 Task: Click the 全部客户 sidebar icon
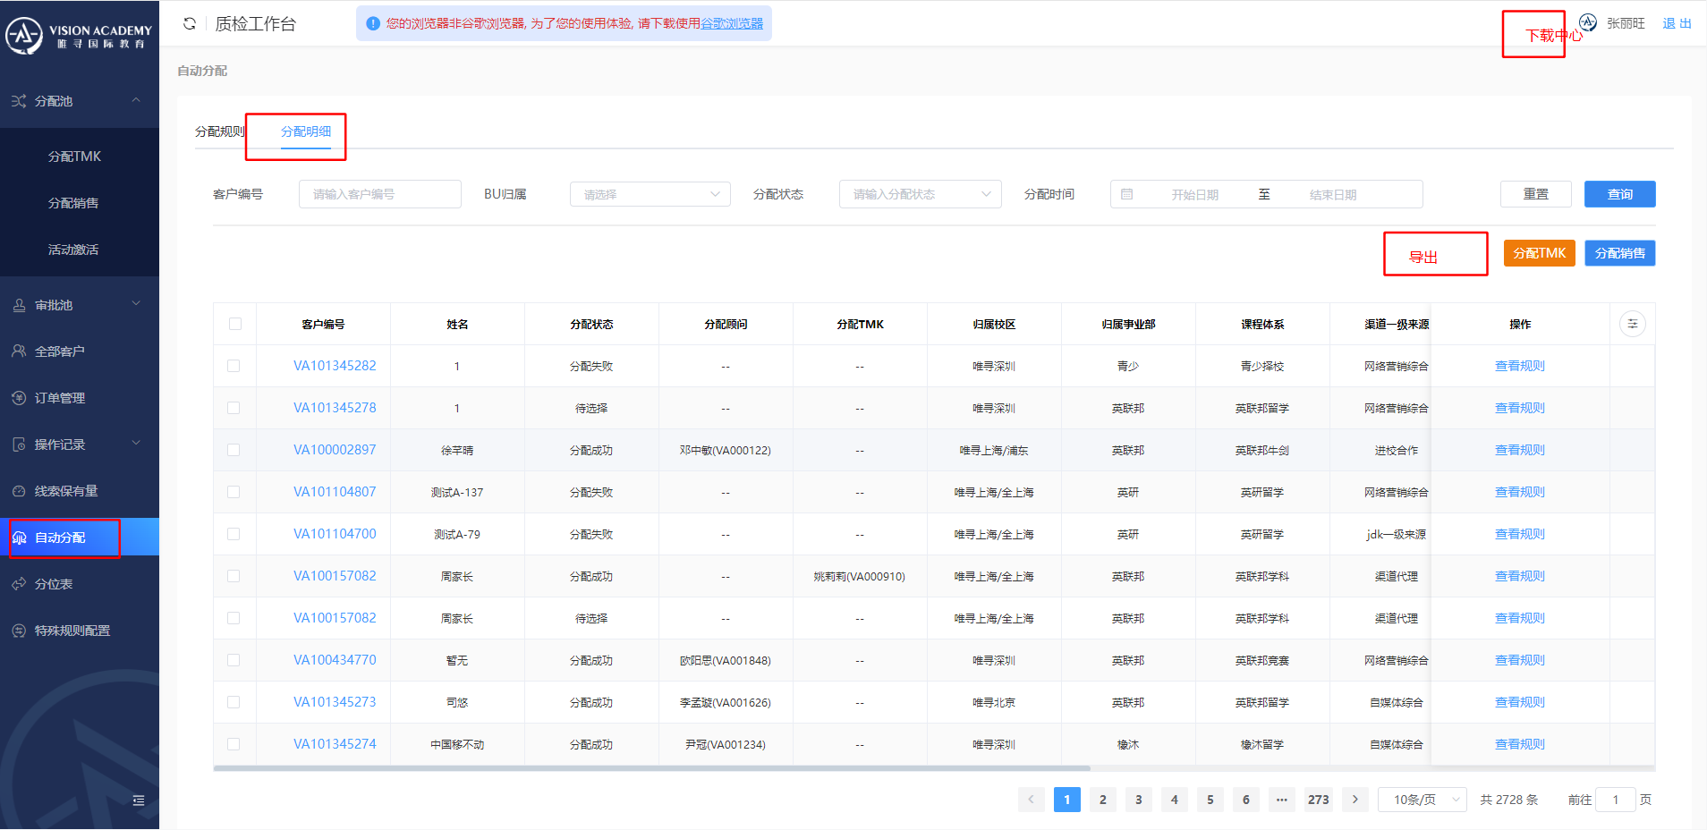(19, 351)
